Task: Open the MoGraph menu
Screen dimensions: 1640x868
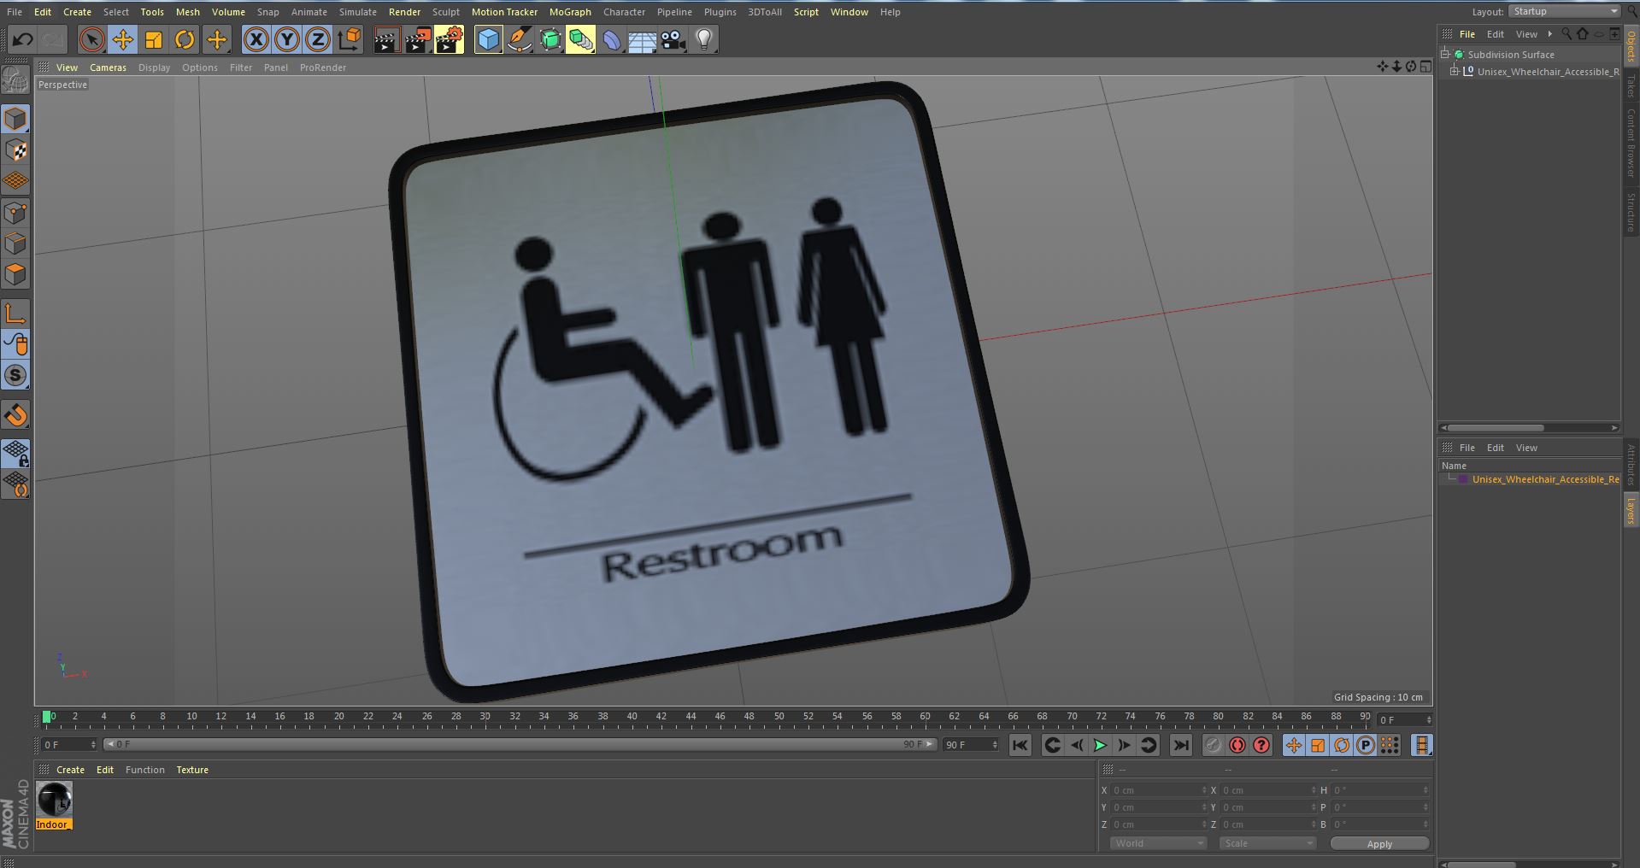Action: pyautogui.click(x=570, y=12)
